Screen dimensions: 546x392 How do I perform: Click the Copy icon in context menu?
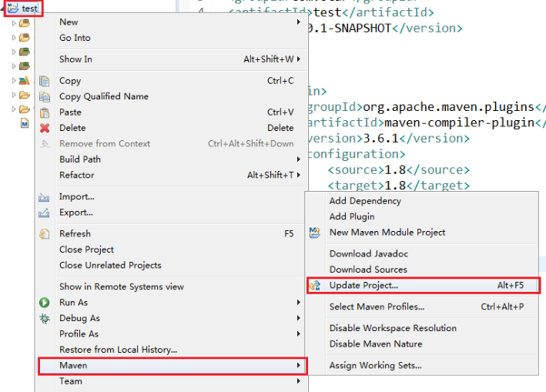pyautogui.click(x=44, y=81)
